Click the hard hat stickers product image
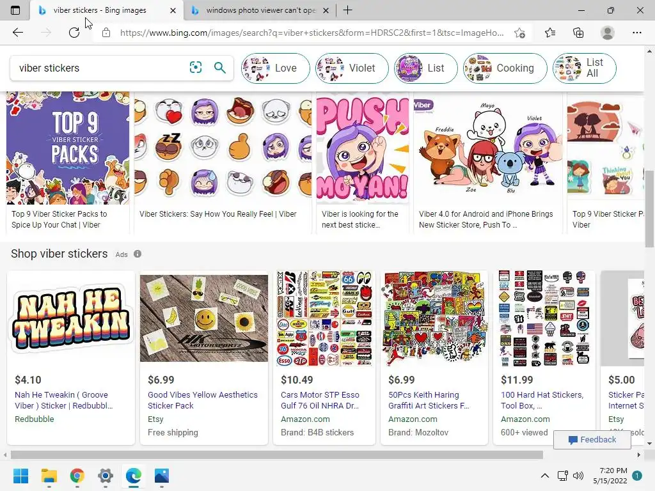655x491 pixels. coord(544,318)
